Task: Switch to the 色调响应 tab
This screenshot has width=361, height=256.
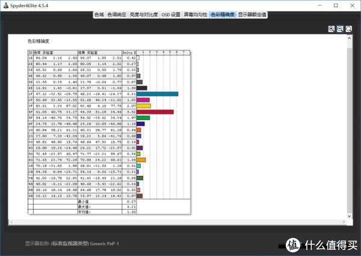Action: click(117, 14)
